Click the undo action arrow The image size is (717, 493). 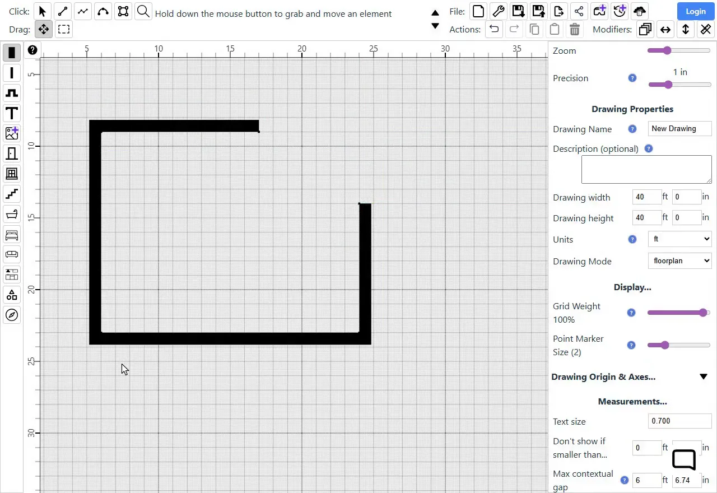point(494,29)
